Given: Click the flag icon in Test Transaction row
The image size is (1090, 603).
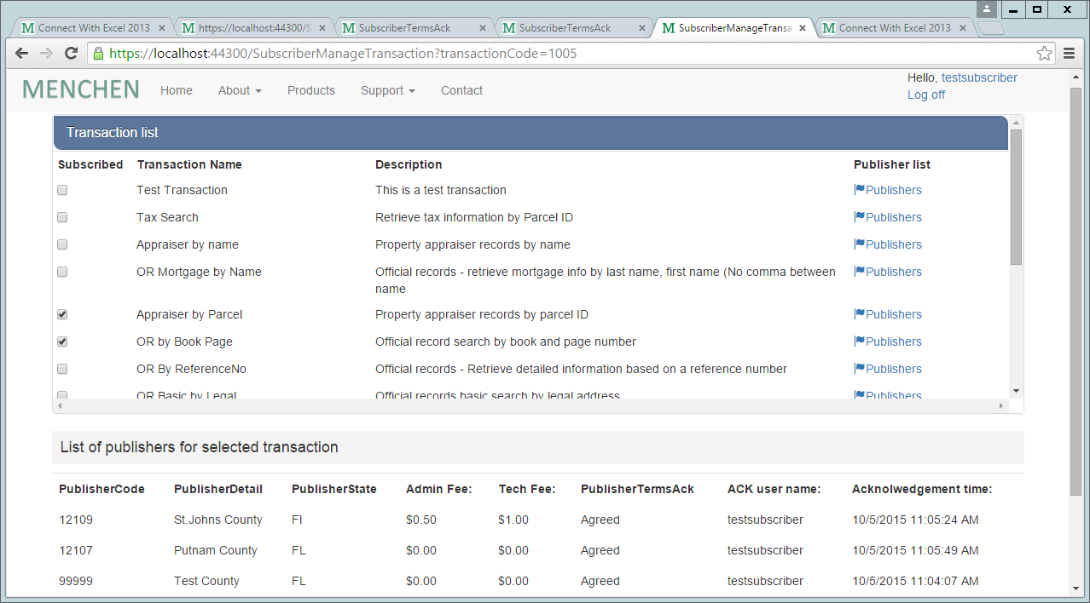Looking at the screenshot, I should coord(859,190).
